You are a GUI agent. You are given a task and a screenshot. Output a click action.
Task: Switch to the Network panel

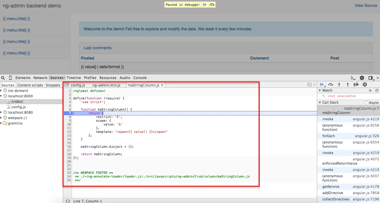coord(40,78)
